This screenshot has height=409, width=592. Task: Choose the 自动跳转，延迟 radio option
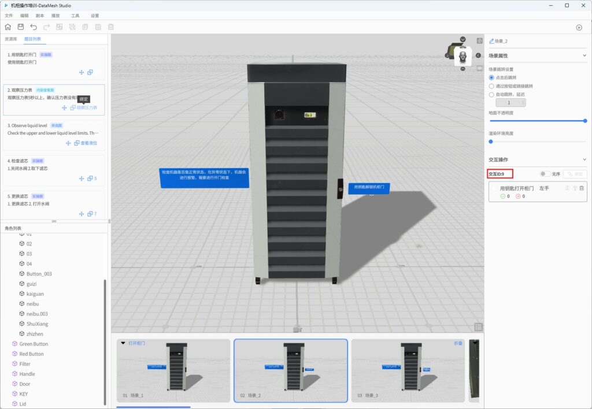click(x=492, y=94)
